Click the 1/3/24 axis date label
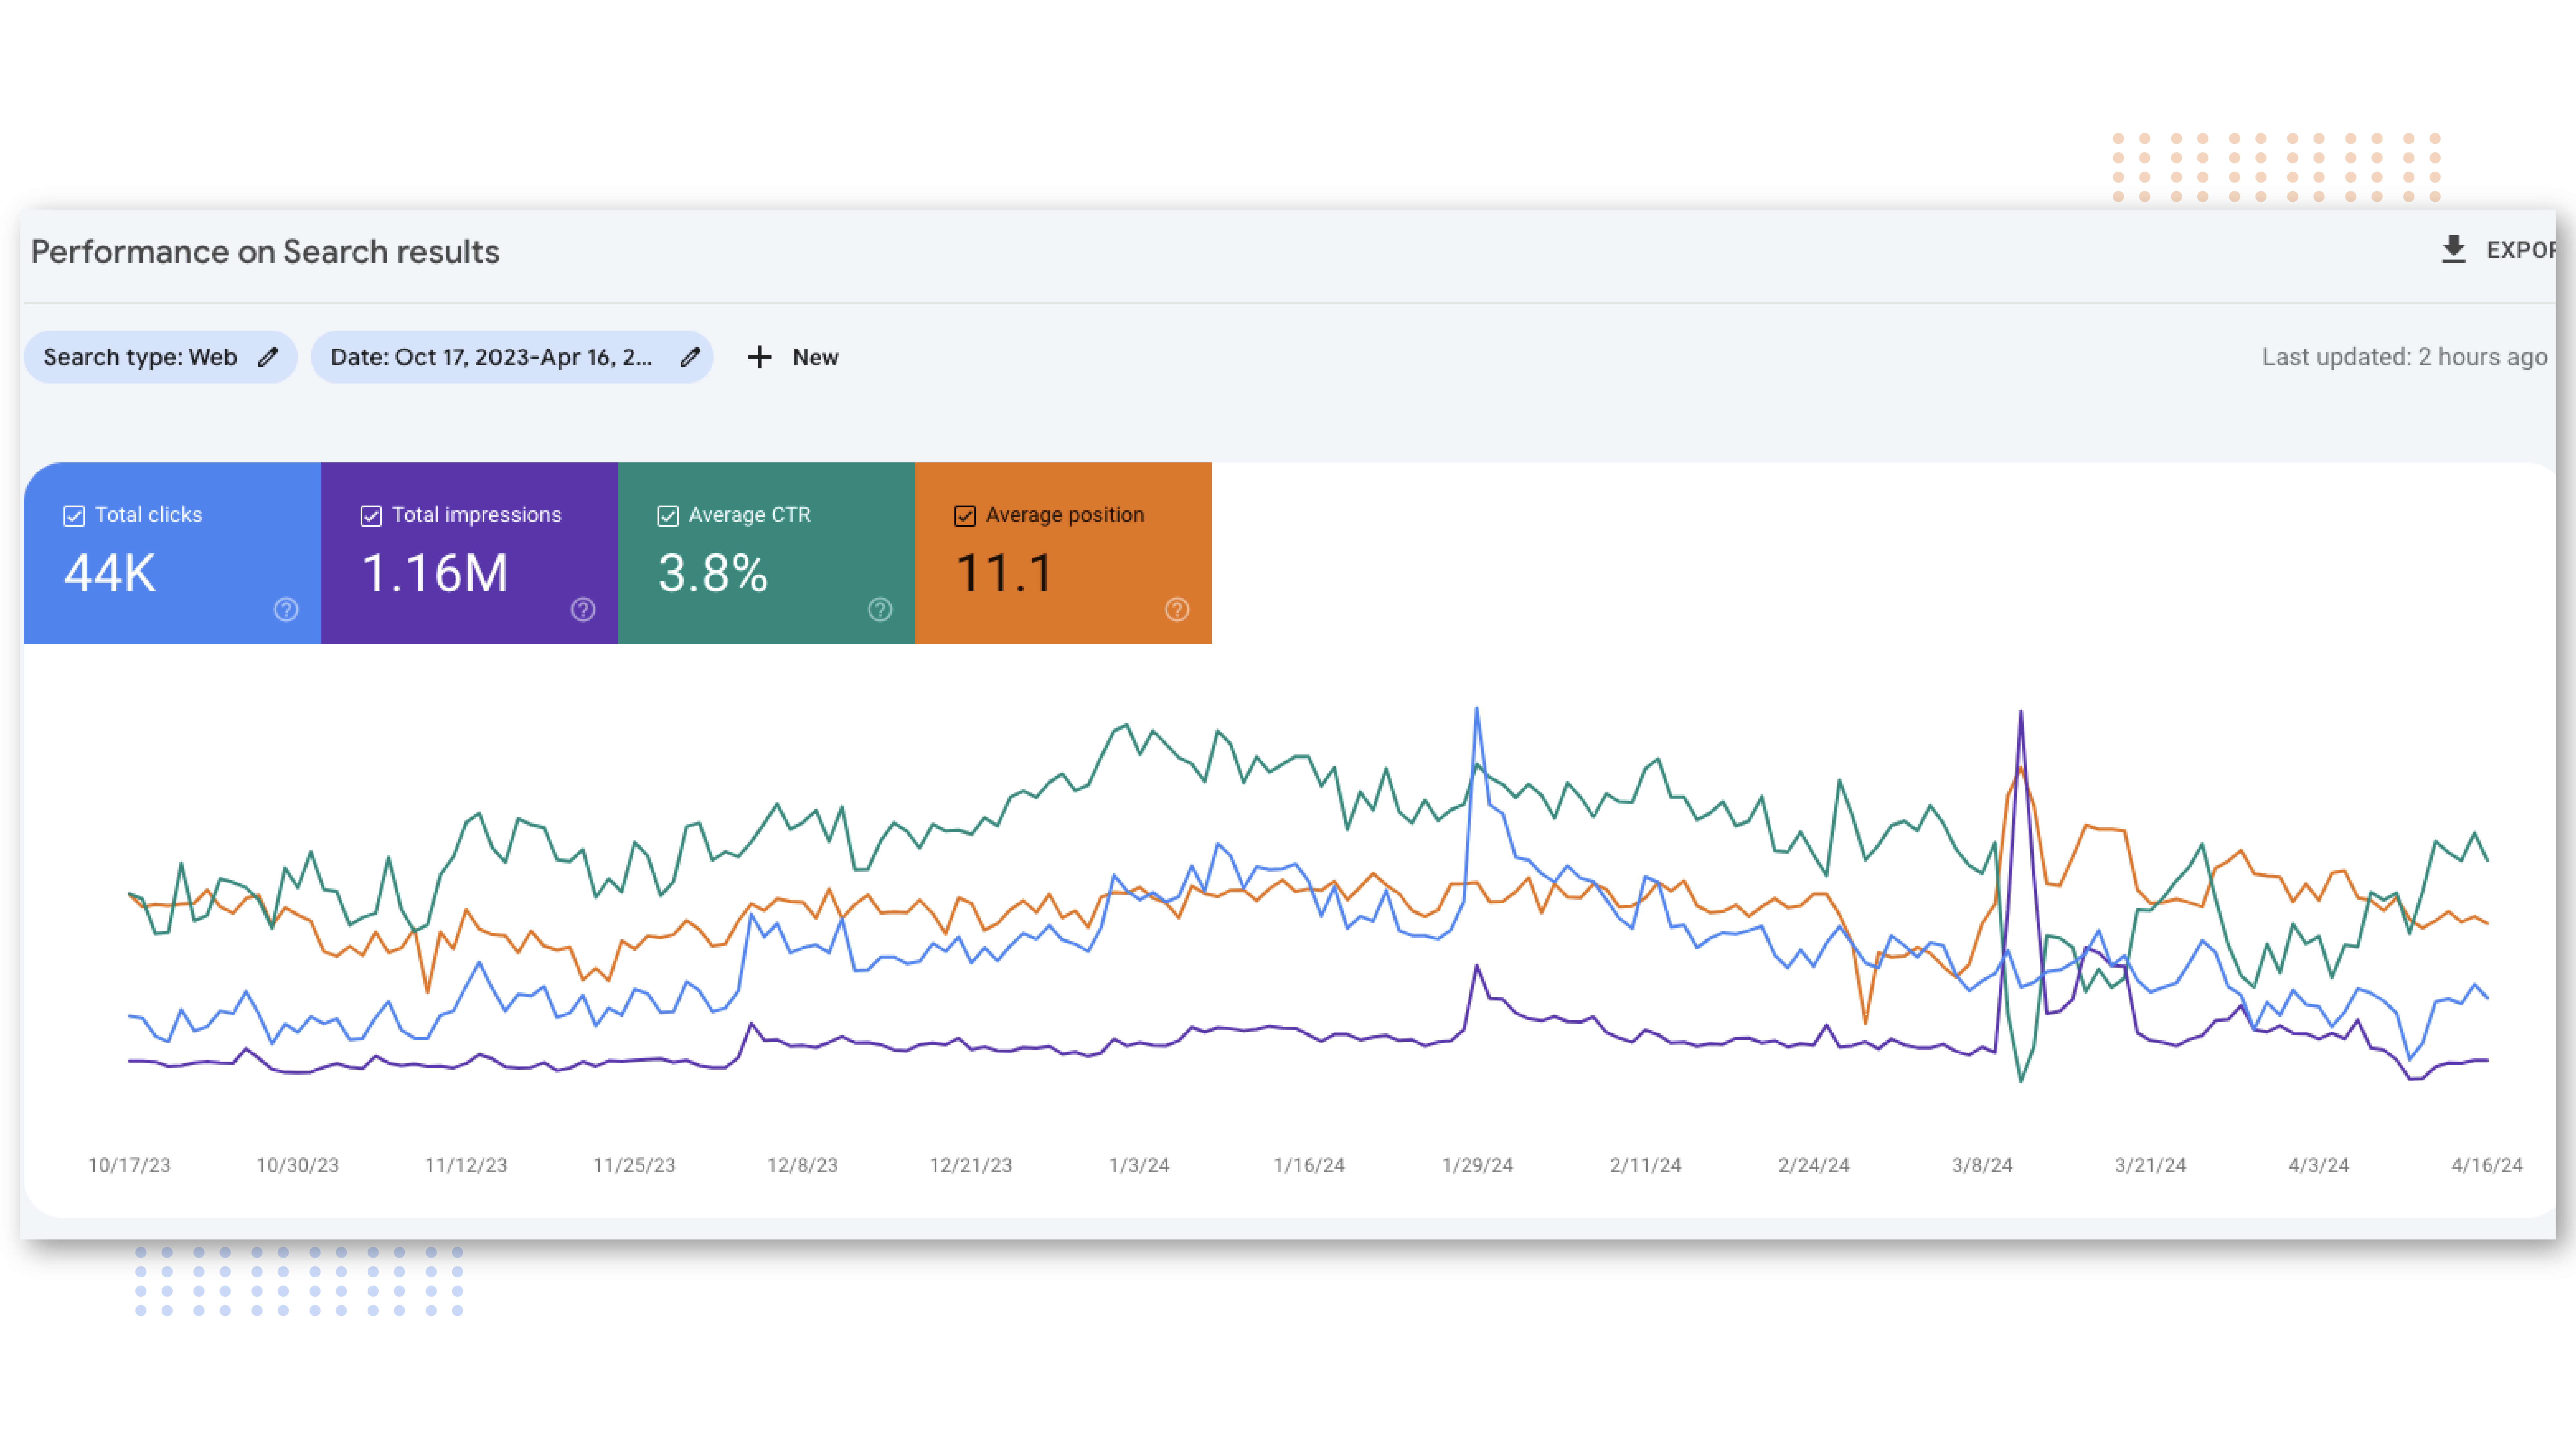This screenshot has height=1449, width=2576. pos(1139,1165)
